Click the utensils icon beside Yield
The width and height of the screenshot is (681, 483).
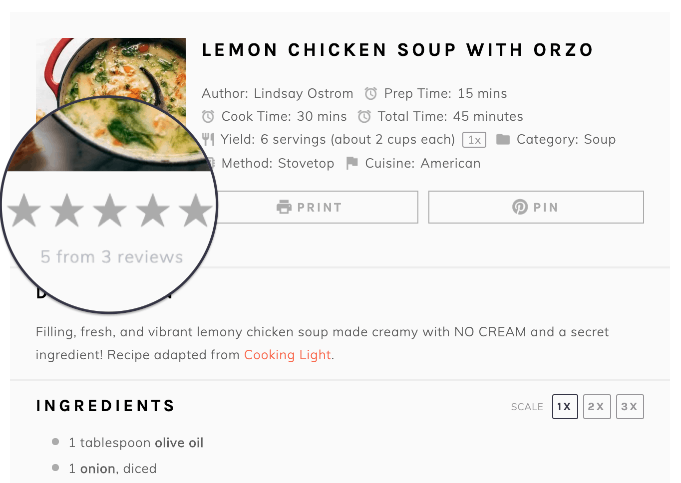tap(208, 139)
